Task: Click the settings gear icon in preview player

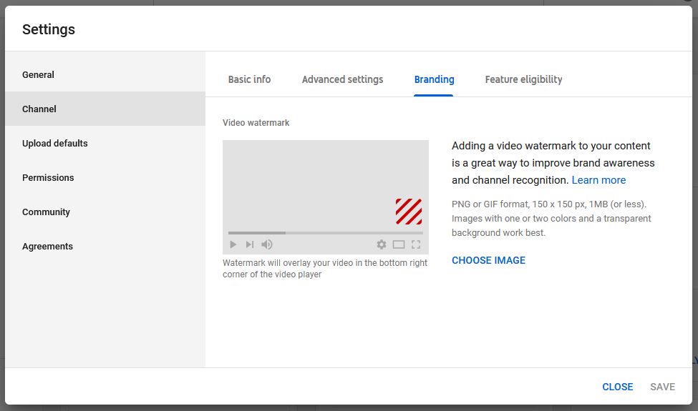Action: click(382, 244)
